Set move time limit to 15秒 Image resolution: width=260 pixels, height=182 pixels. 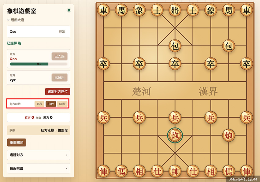39,104
